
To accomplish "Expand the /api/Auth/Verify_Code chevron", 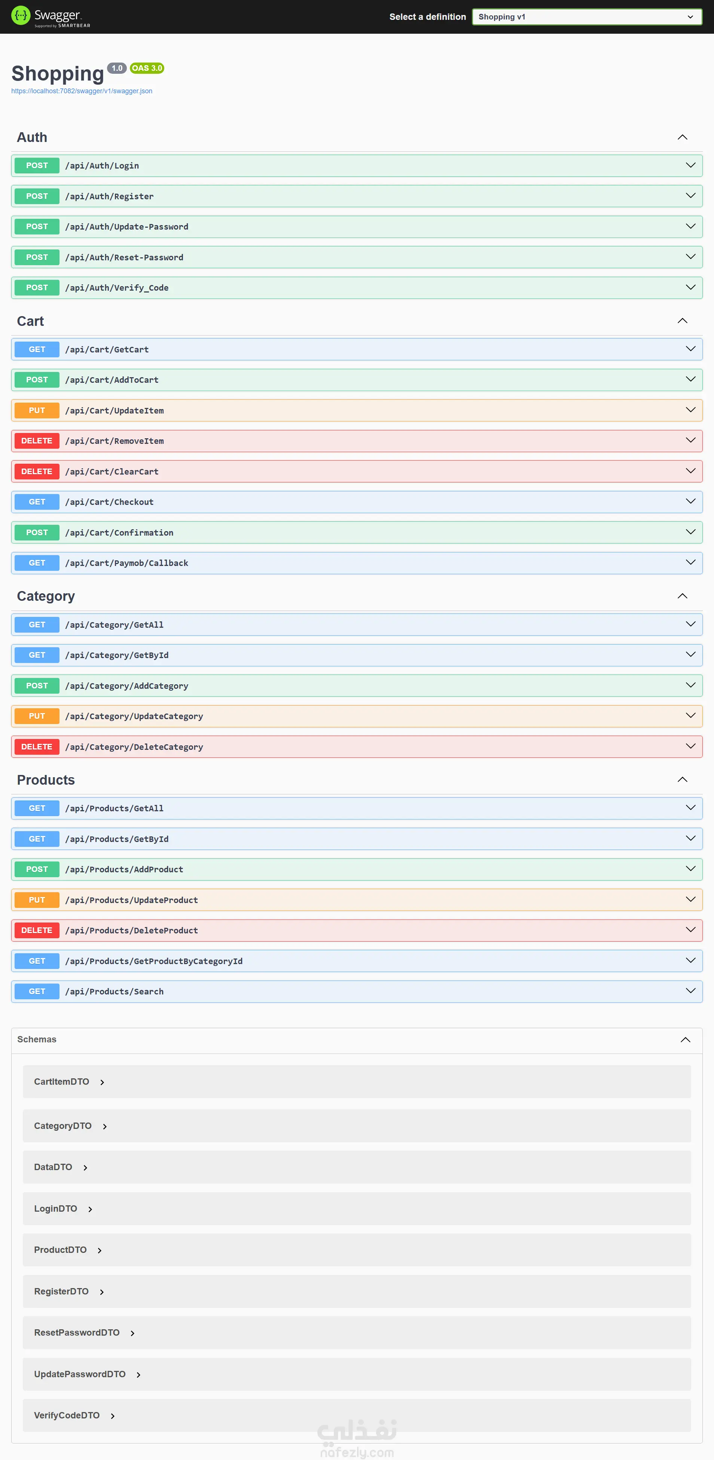I will click(x=690, y=287).
